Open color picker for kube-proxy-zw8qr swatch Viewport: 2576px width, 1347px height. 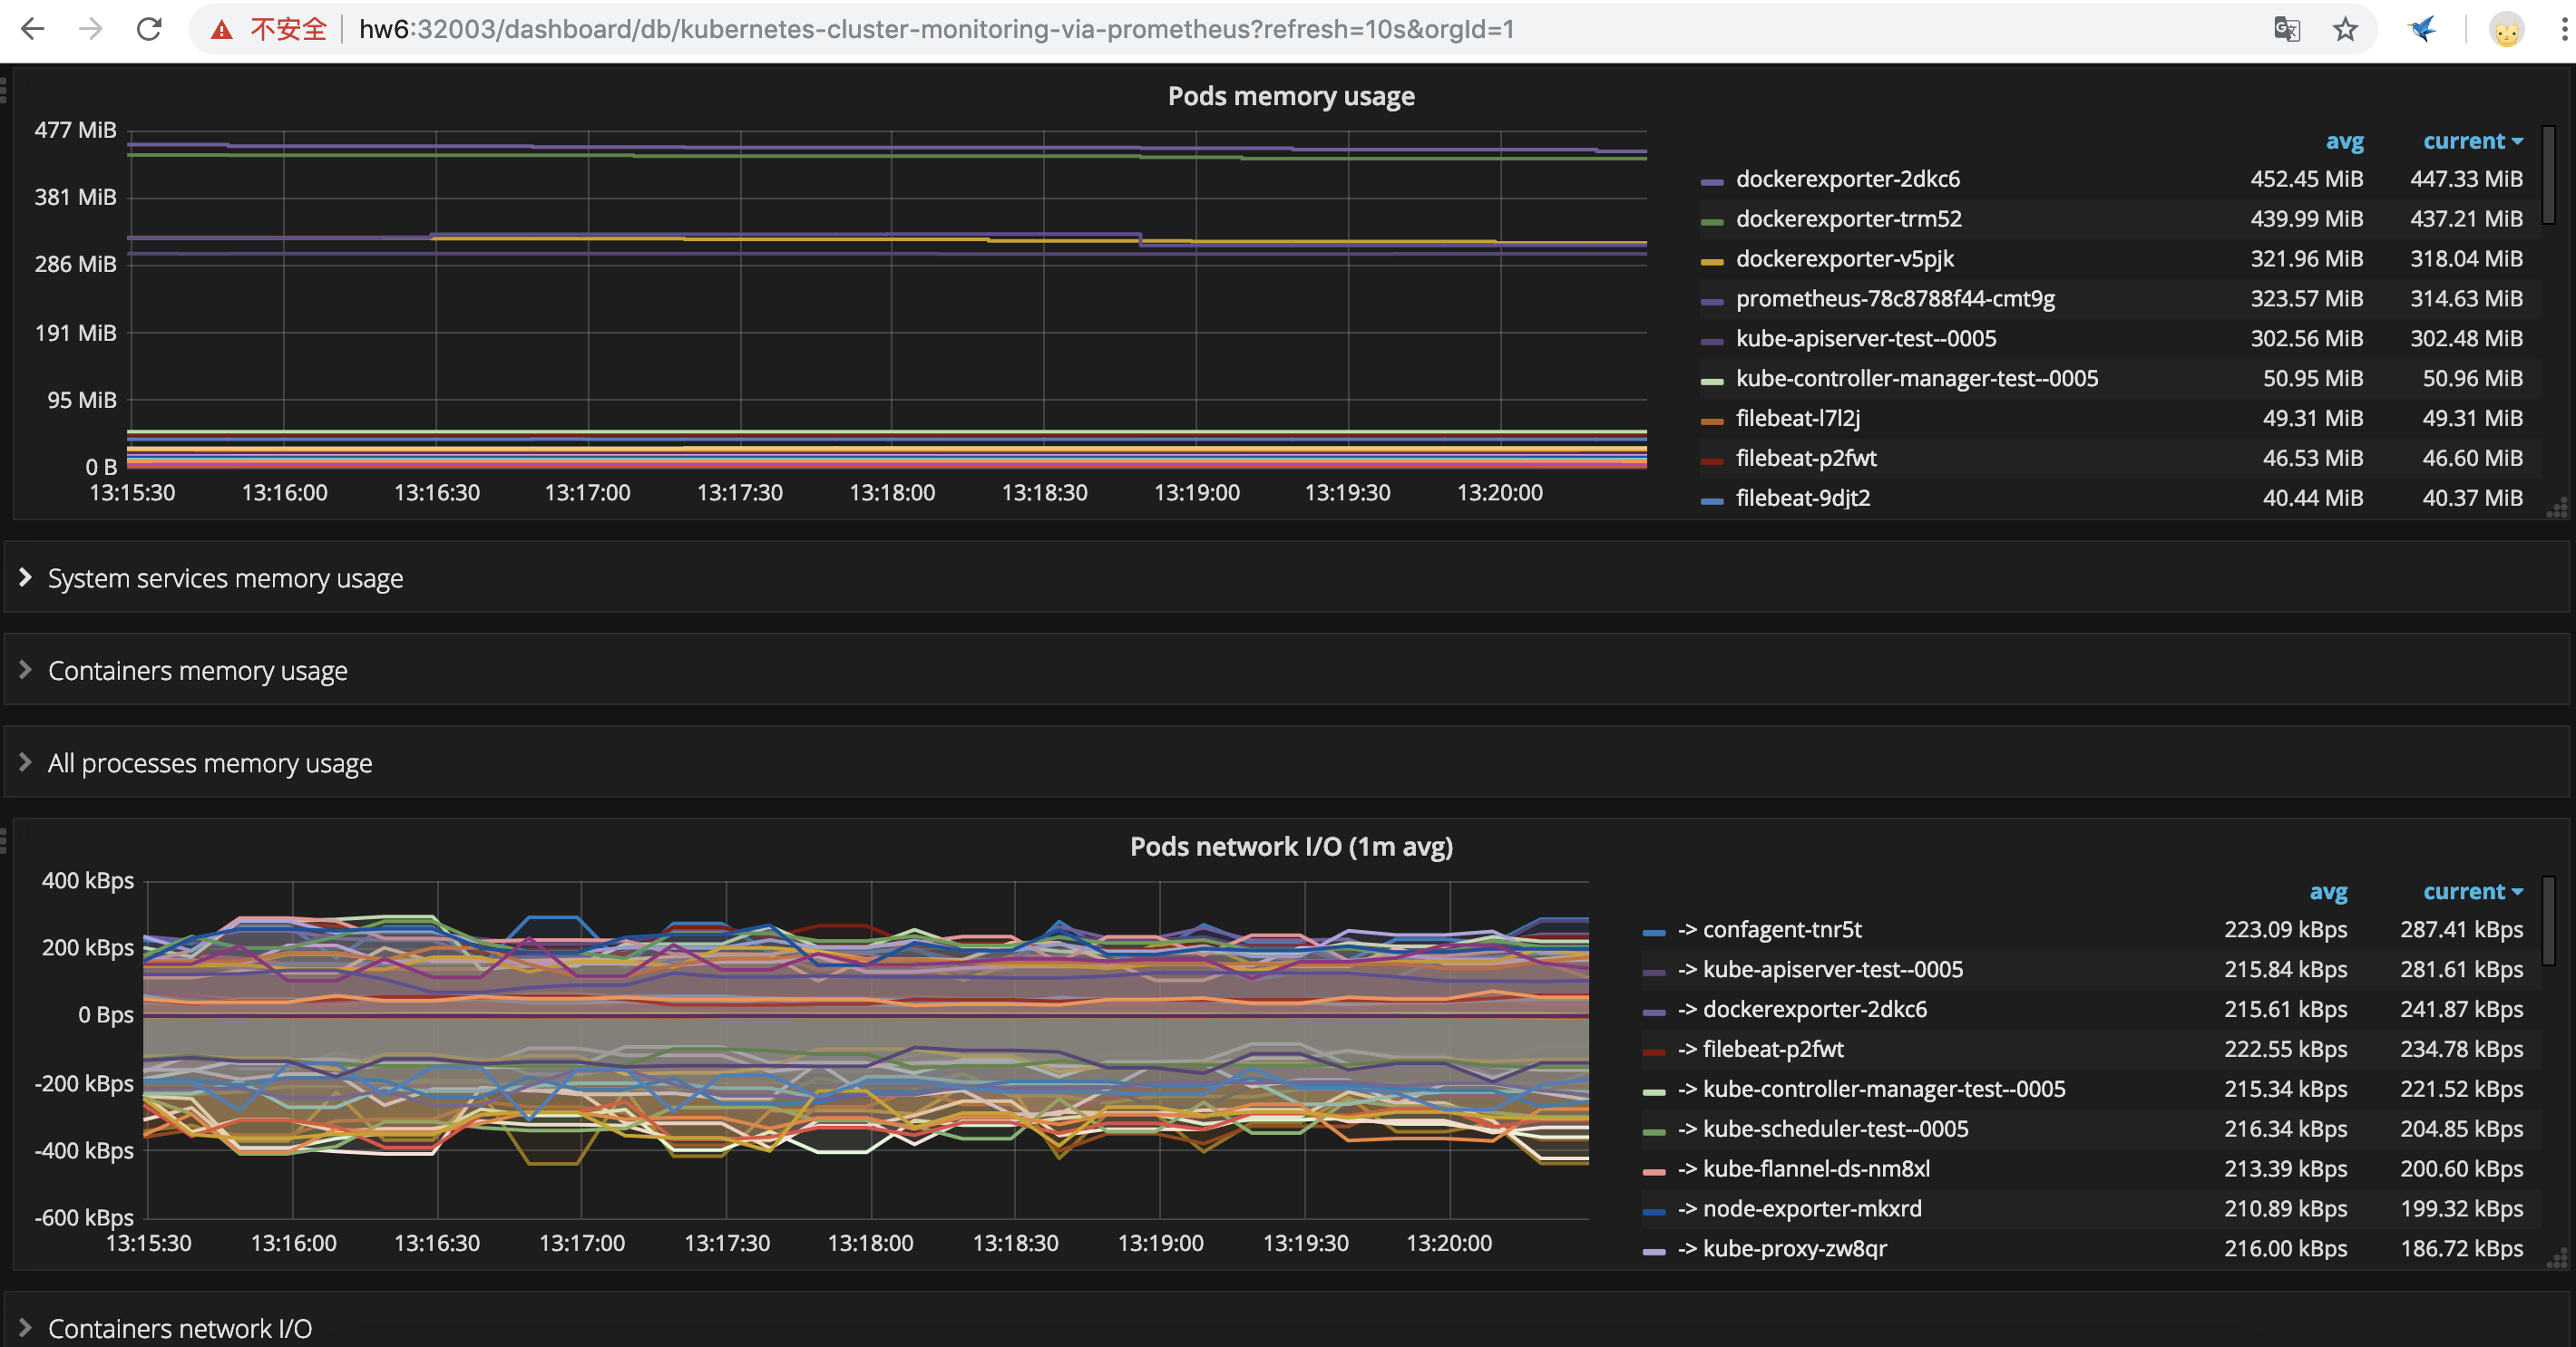(x=1654, y=1252)
